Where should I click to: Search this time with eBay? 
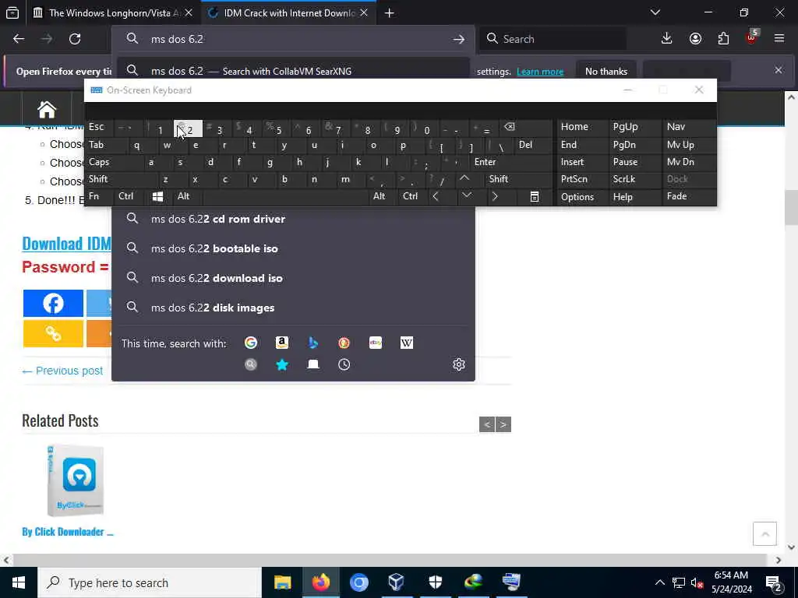click(376, 343)
